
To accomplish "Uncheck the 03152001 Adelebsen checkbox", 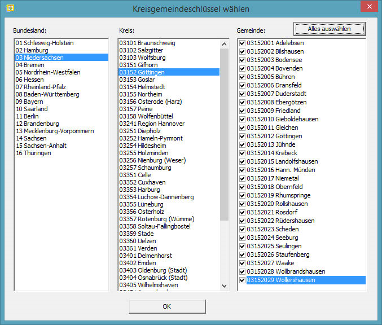I will coord(242,43).
